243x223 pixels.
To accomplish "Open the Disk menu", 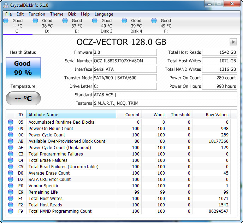I will click(72, 14).
